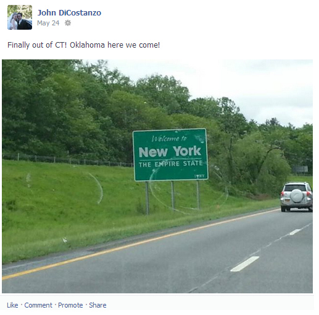This screenshot has height=315, width=319.
Task: Click the Comment link under photo
Action: (38, 305)
